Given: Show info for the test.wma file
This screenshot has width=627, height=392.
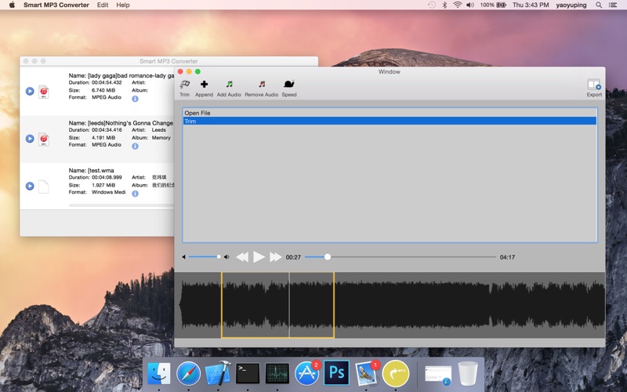Looking at the screenshot, I should pyautogui.click(x=135, y=193).
